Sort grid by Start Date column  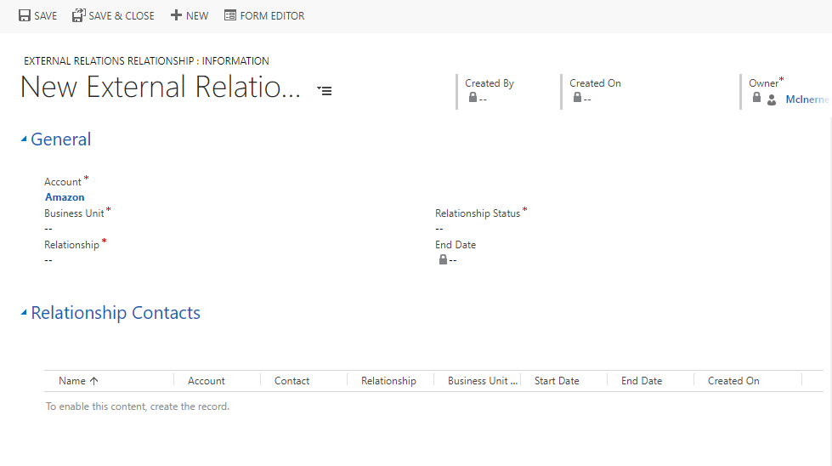tap(557, 381)
